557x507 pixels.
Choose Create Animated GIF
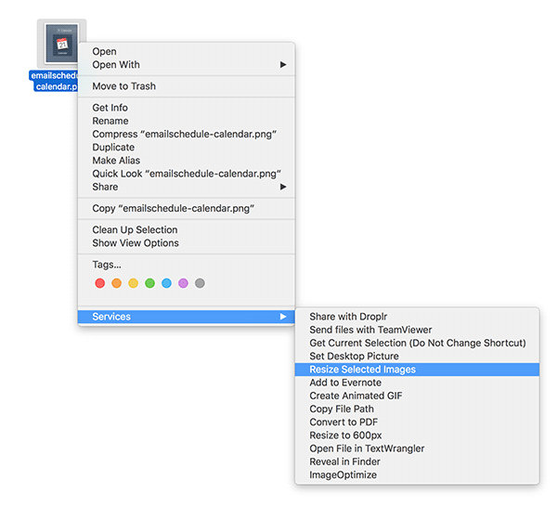[417, 396]
